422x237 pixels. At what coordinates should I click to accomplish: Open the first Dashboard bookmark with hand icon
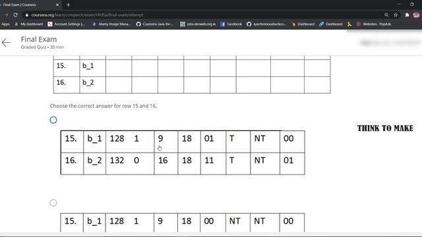tap(303, 24)
